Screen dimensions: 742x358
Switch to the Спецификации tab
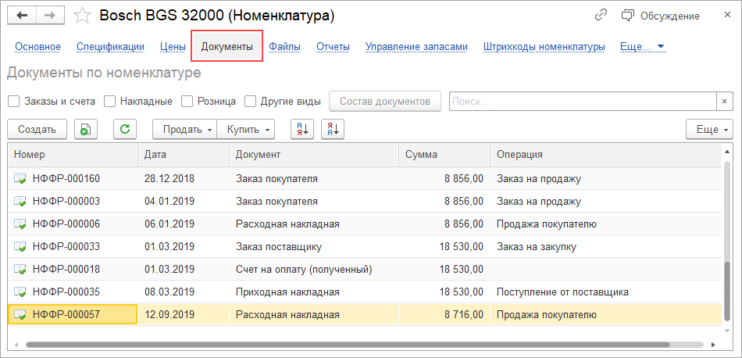[x=110, y=47]
